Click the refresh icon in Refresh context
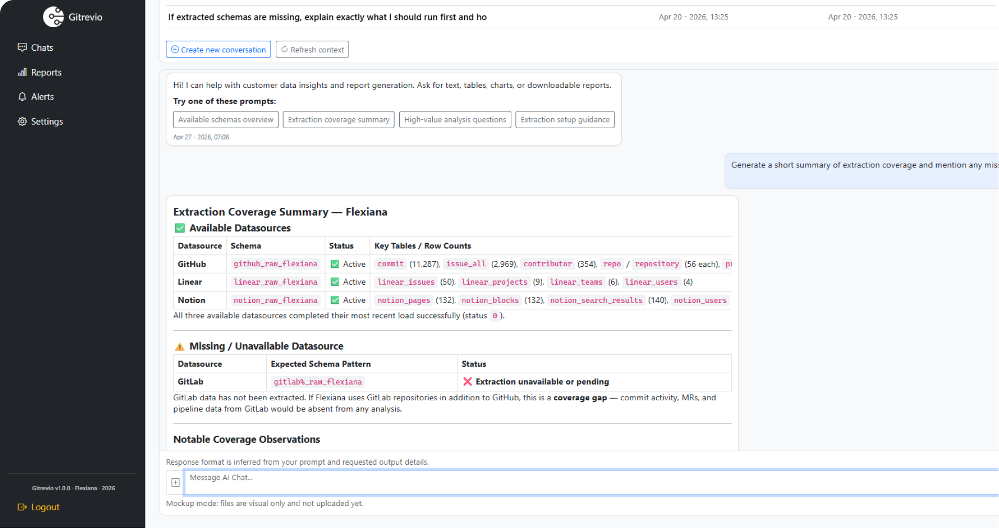 284,50
